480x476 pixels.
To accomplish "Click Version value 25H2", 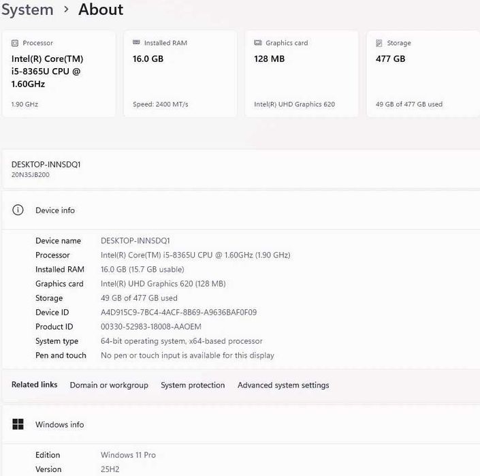I will point(110,469).
